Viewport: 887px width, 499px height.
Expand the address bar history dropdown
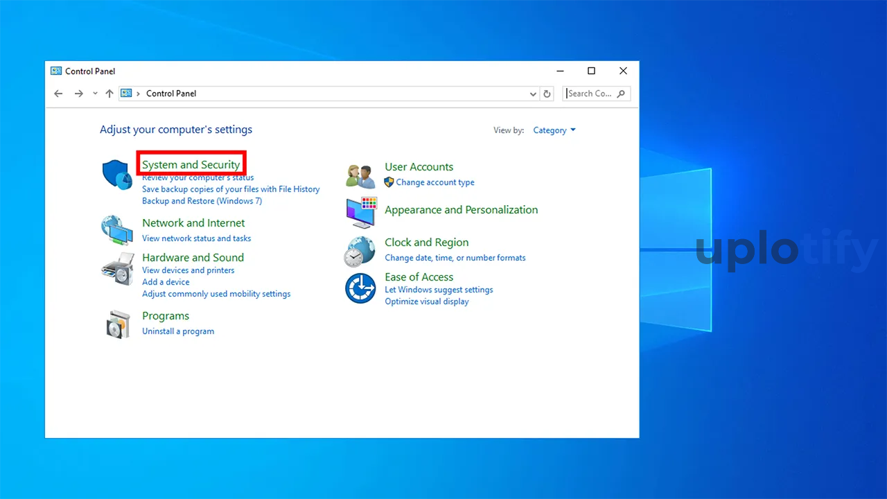point(533,94)
